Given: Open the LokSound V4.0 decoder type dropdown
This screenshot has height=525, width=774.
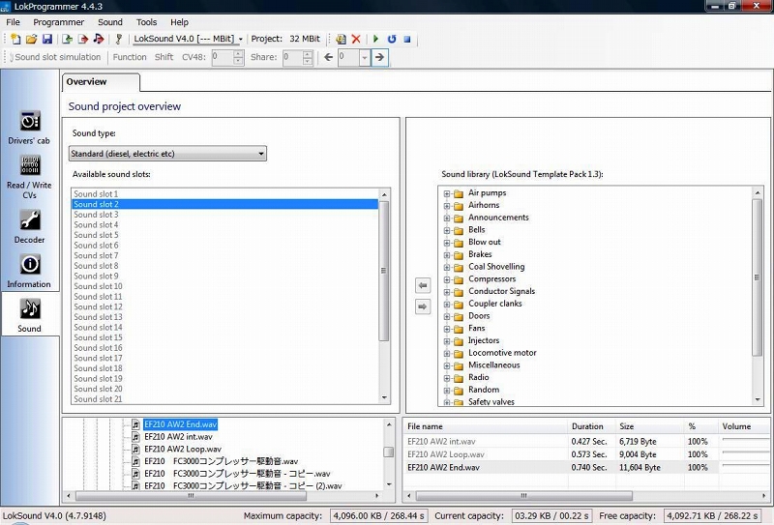Looking at the screenshot, I should [189, 39].
